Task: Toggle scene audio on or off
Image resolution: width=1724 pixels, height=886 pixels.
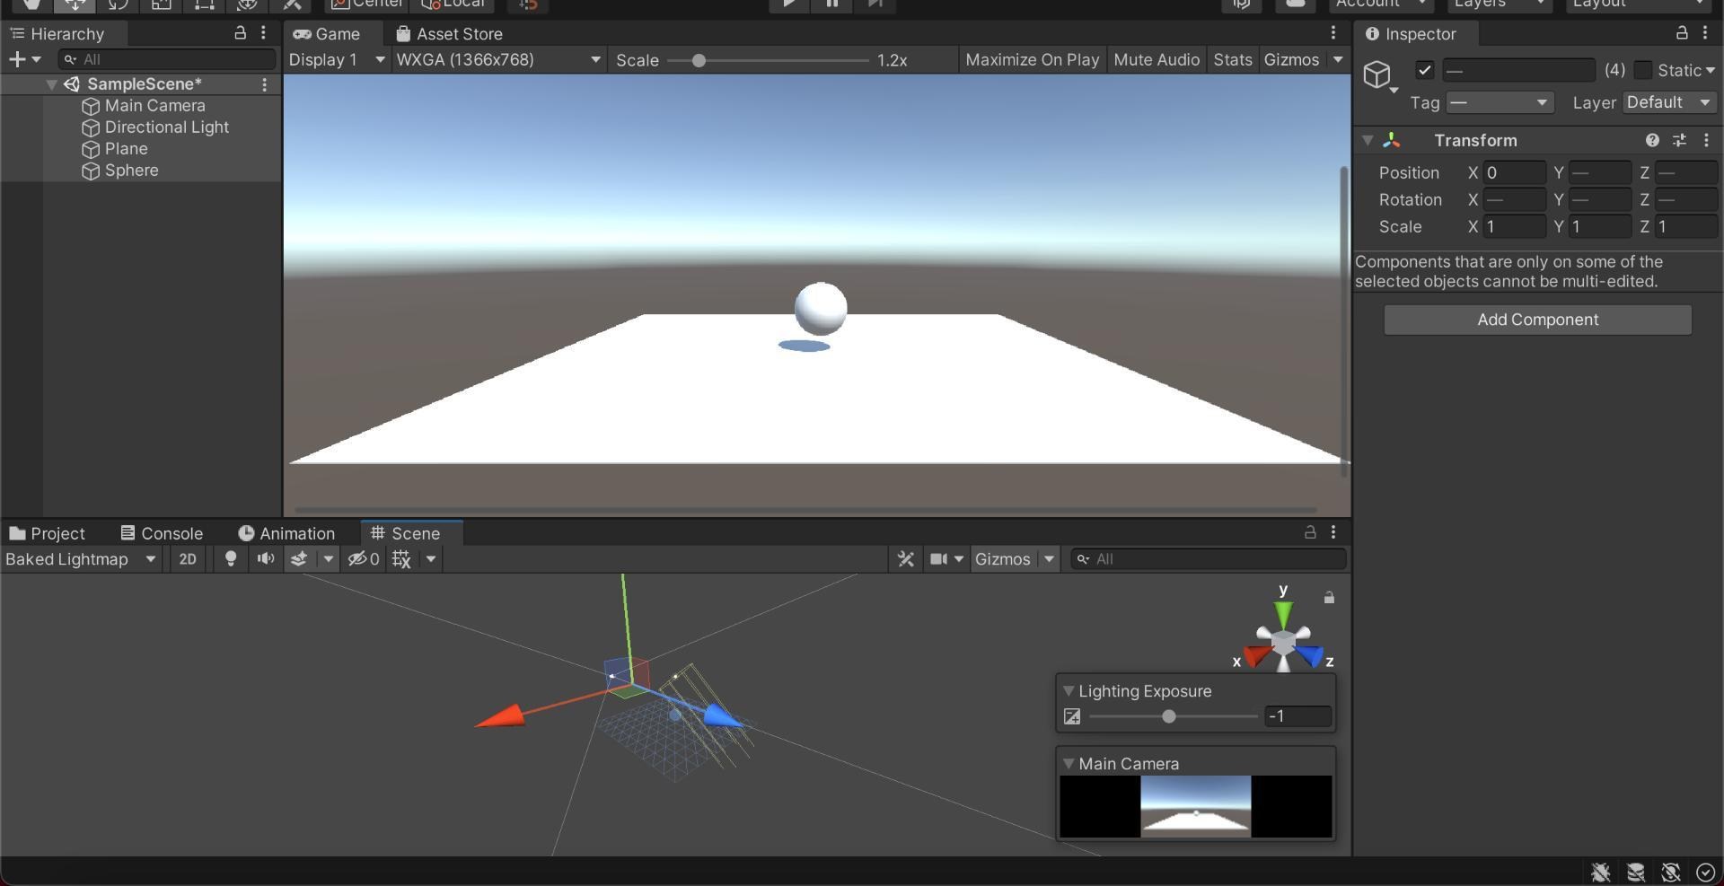Action: tap(265, 558)
